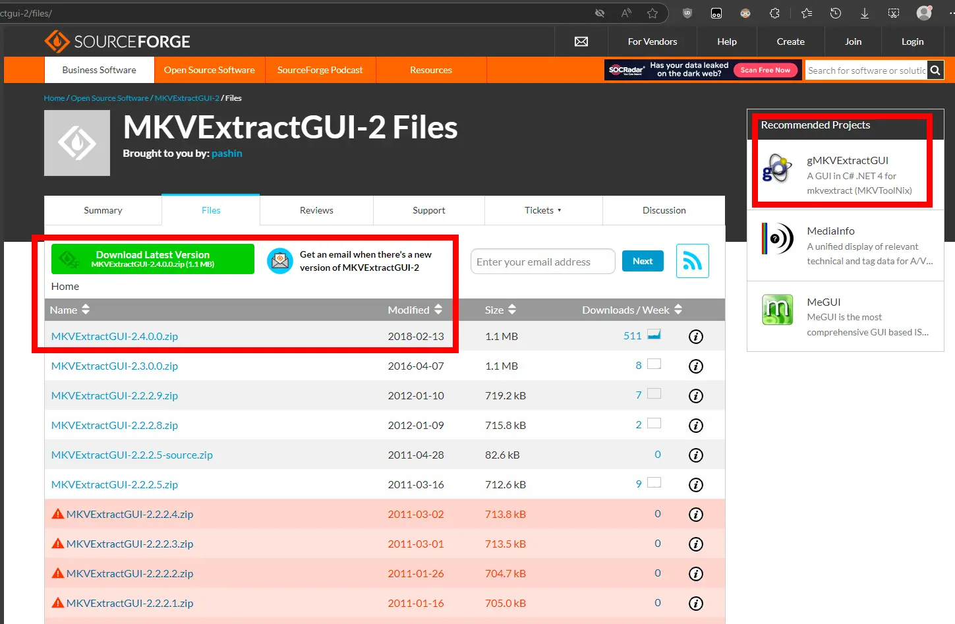Open the Discussion tab

(664, 210)
